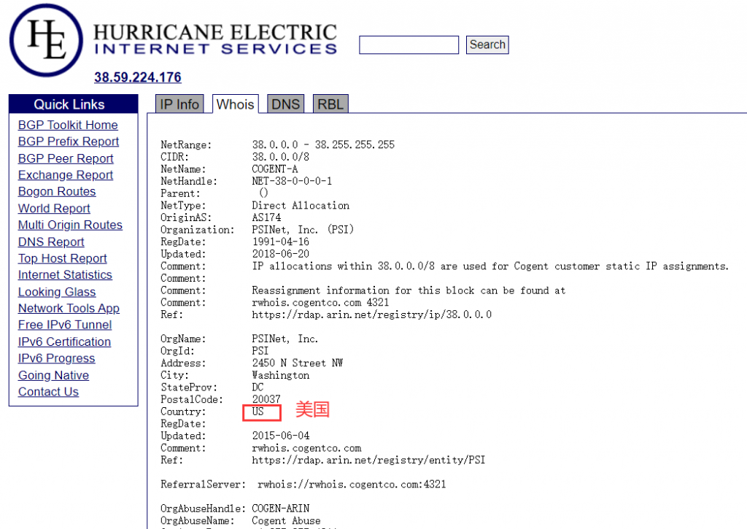This screenshot has height=529, width=747.
Task: View Bogon Routes page
Action: pos(57,192)
